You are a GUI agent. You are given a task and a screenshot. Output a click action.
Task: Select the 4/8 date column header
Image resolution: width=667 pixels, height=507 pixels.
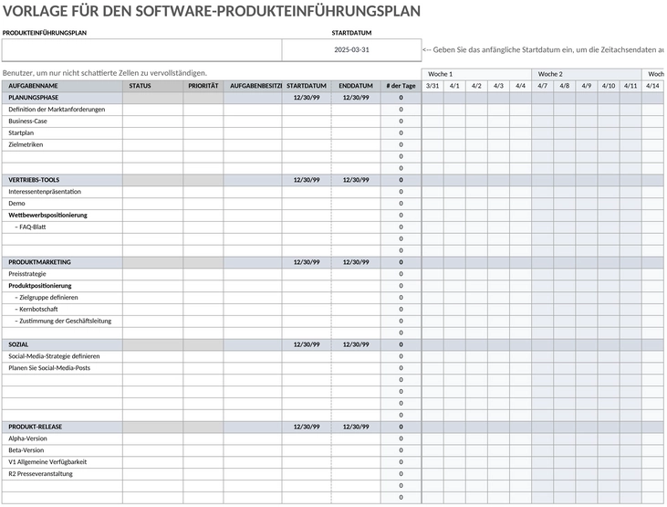click(x=565, y=86)
